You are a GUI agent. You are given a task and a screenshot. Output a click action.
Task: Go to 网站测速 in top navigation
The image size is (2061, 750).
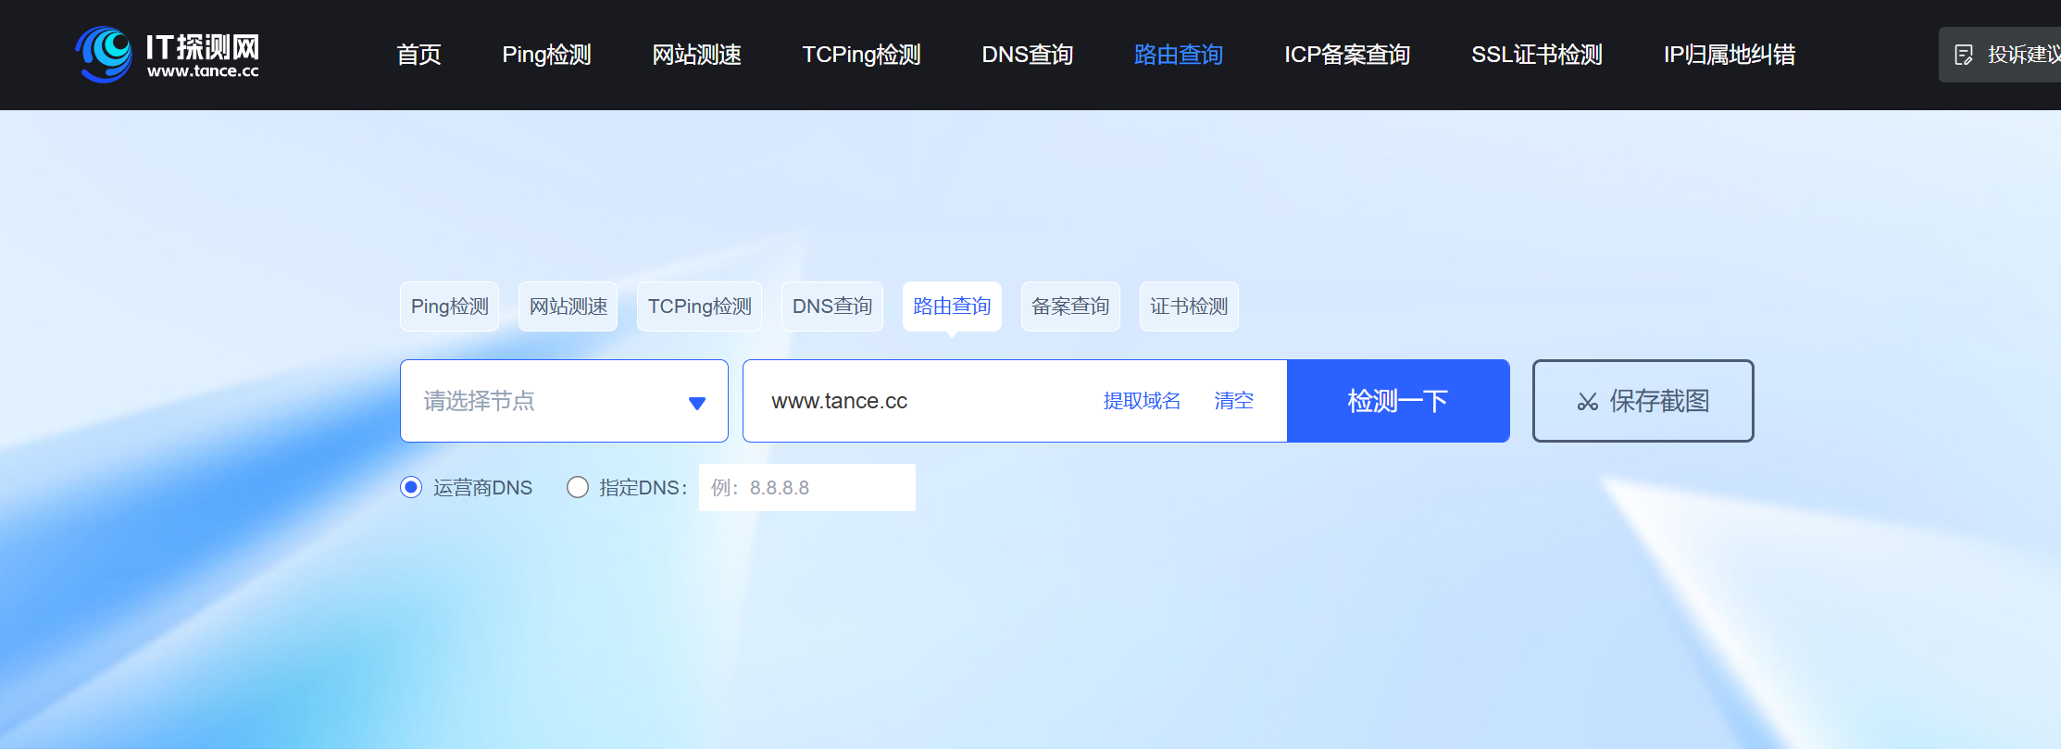pyautogui.click(x=696, y=55)
